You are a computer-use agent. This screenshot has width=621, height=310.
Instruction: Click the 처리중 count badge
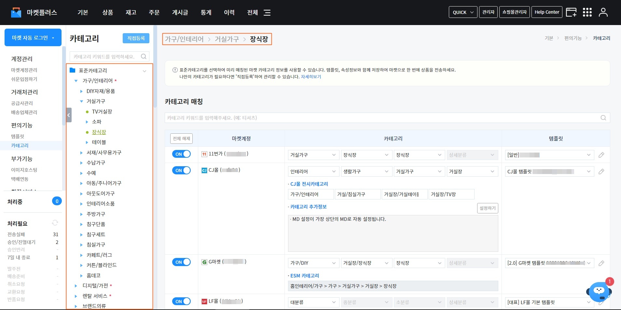click(x=57, y=201)
